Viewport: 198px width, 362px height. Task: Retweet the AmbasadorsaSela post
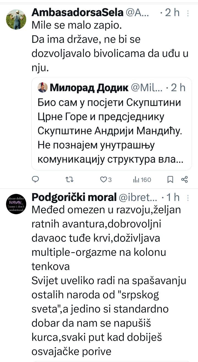tap(70, 180)
